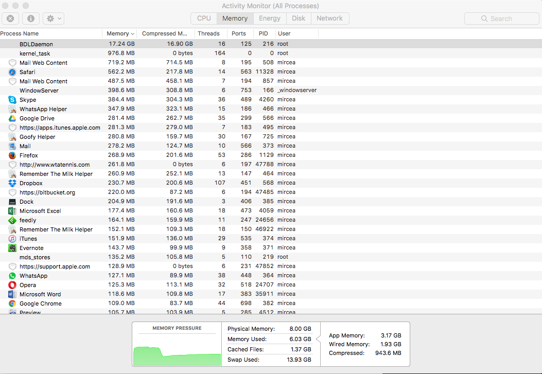This screenshot has height=374, width=542.
Task: Sort by PID column header
Action: [x=265, y=33]
